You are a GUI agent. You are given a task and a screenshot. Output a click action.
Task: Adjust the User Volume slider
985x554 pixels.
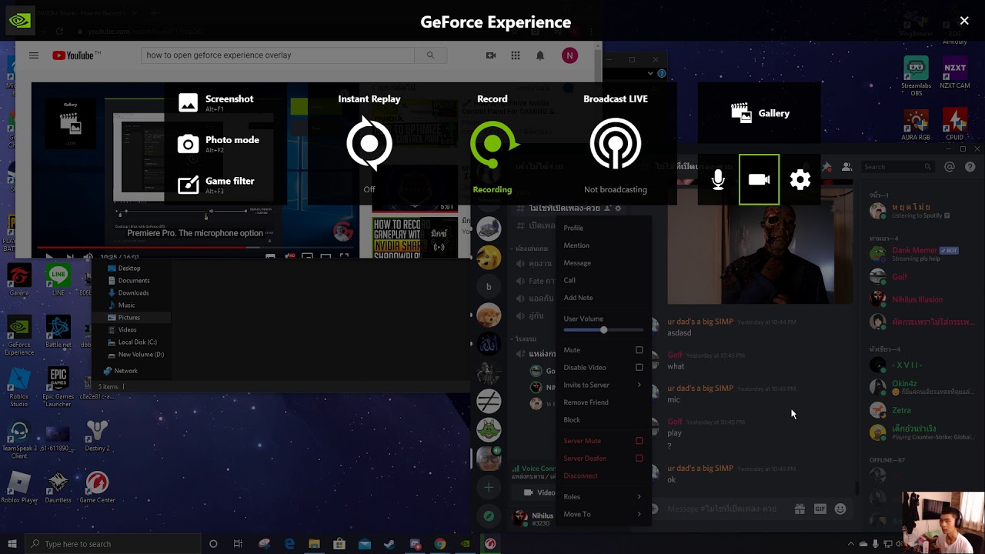tap(603, 330)
